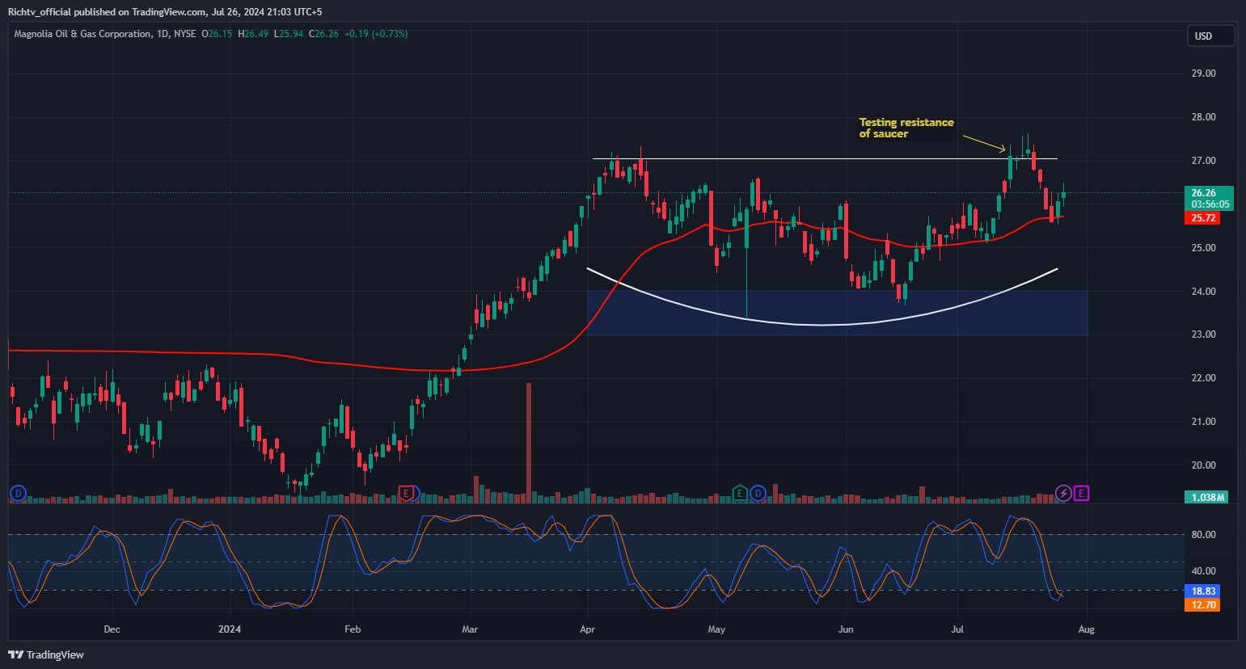
Task: Click the 25.00 price axis label
Action: pyautogui.click(x=1203, y=248)
